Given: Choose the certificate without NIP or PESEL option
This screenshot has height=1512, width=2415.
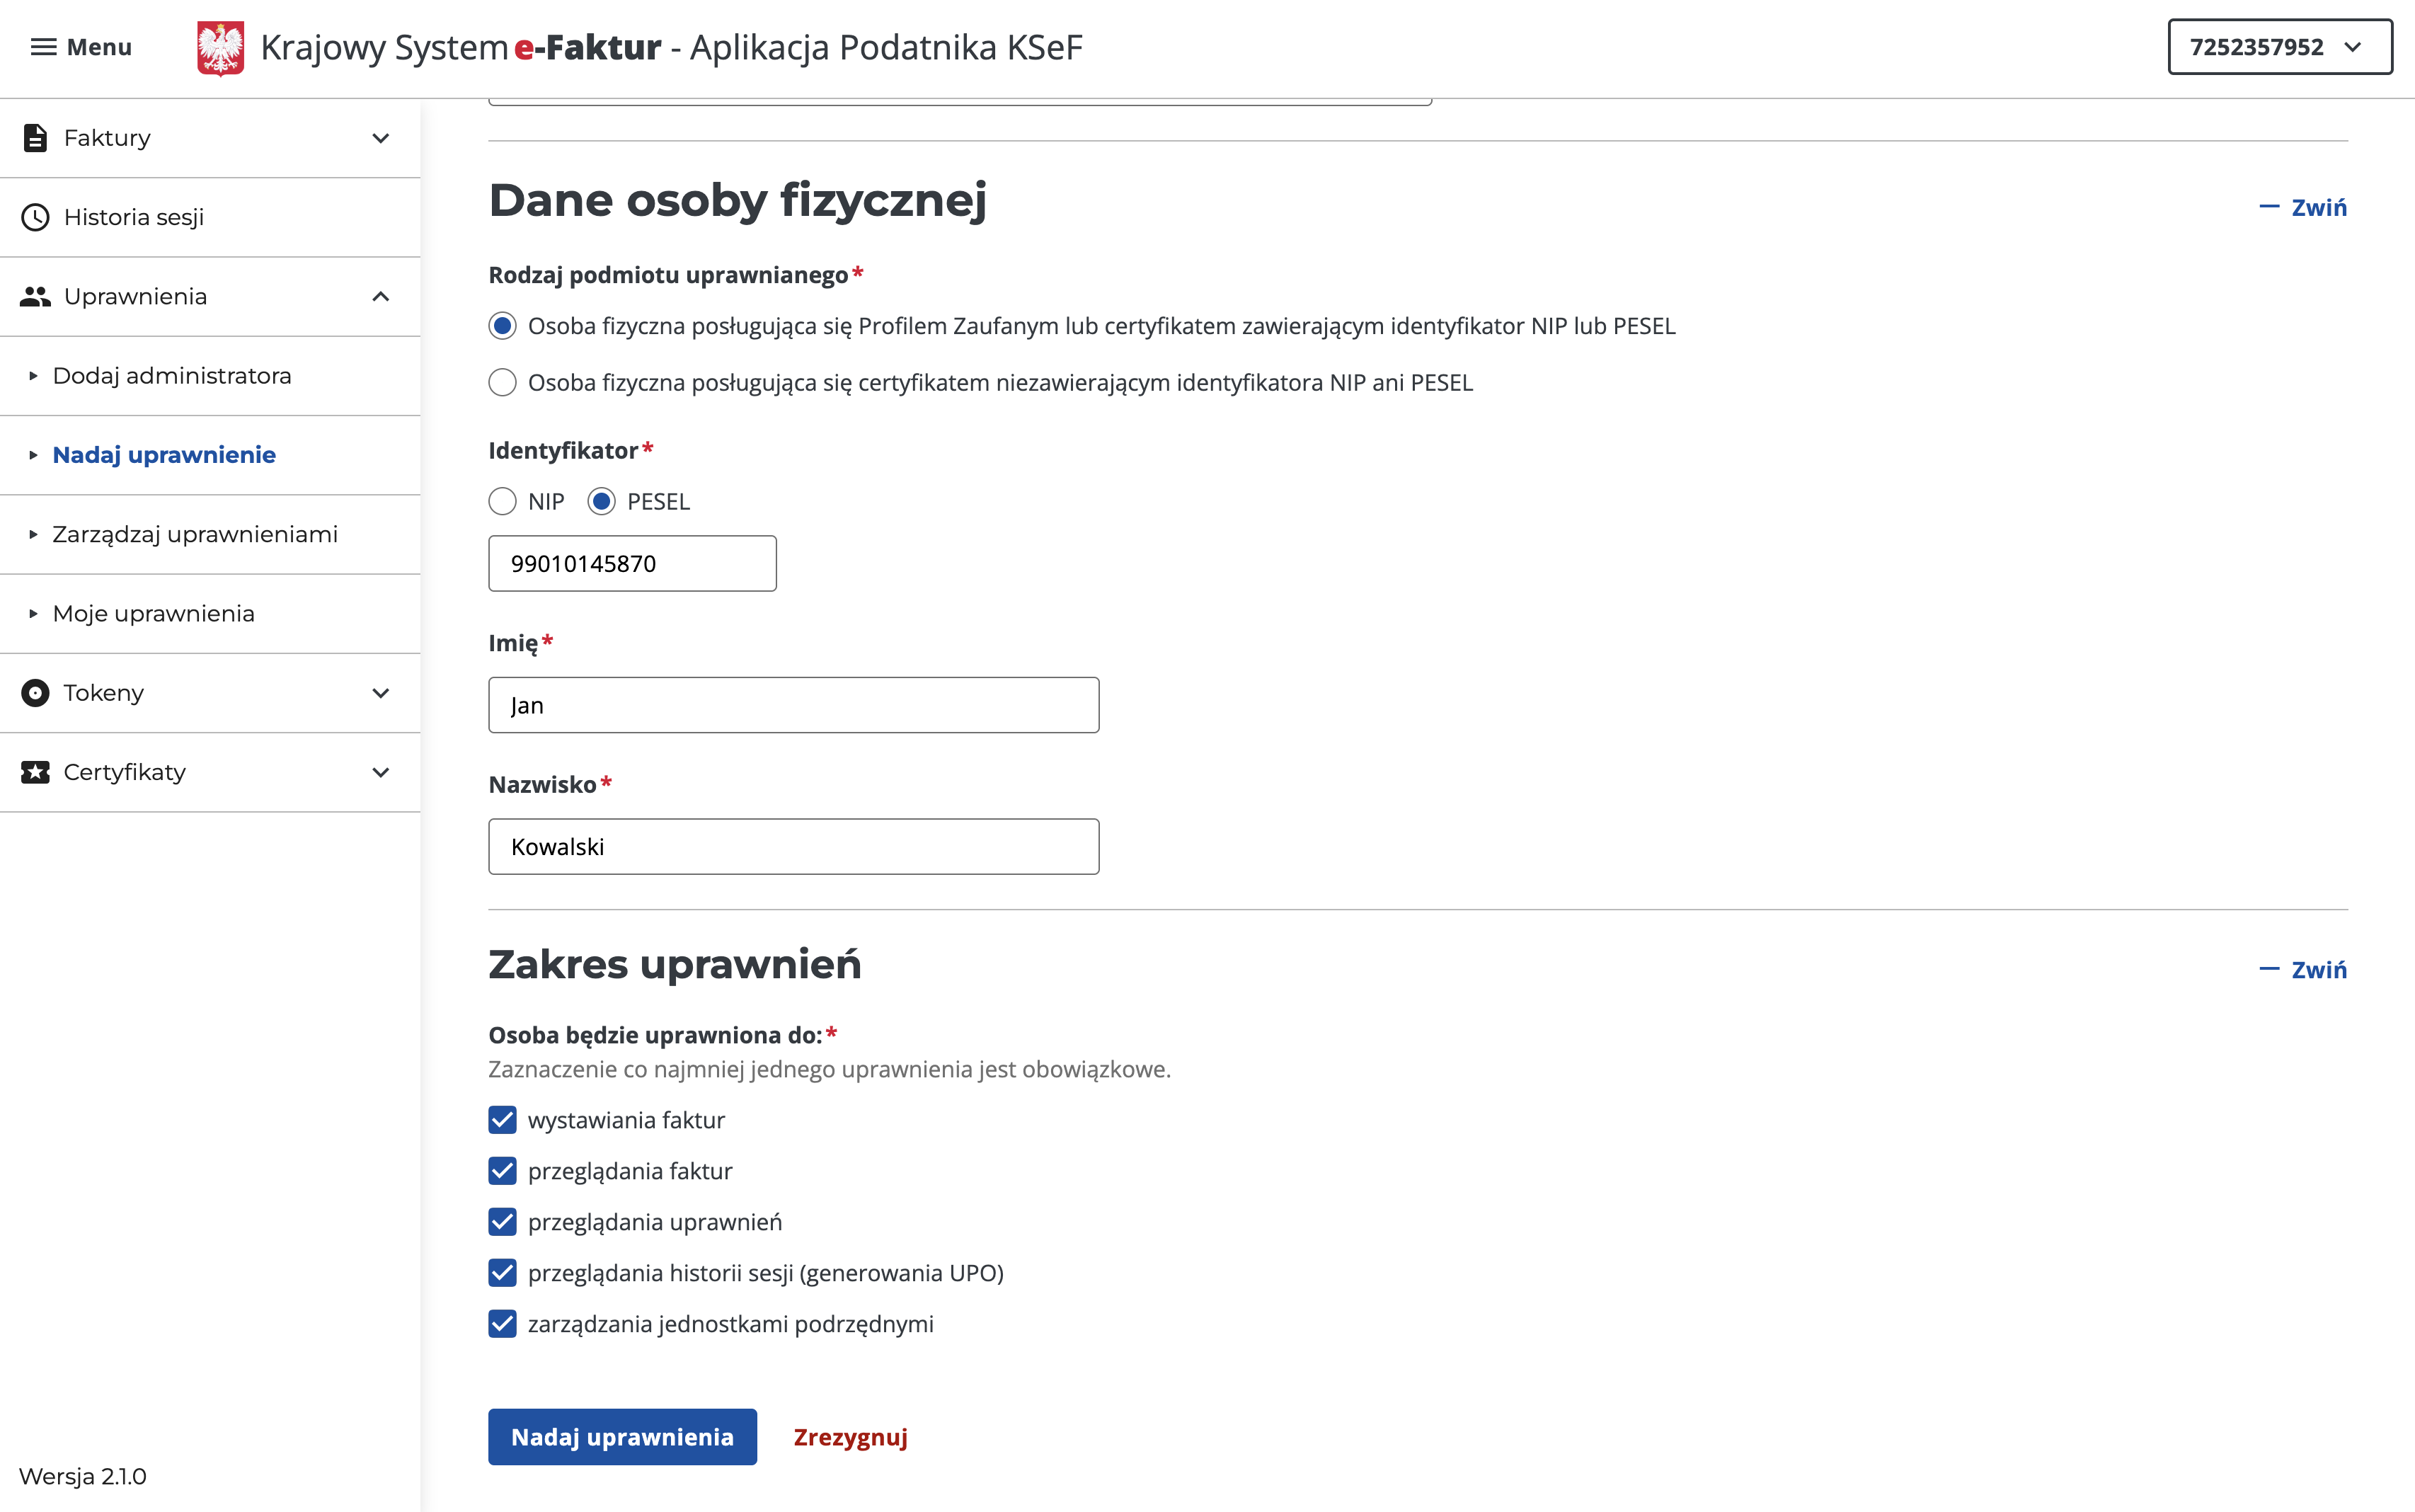Looking at the screenshot, I should pos(502,381).
